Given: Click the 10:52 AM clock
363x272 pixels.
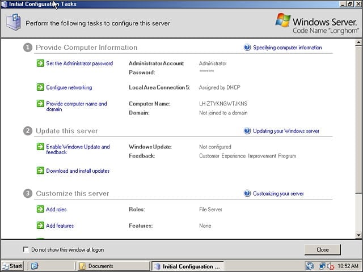Looking at the screenshot, I should (348, 266).
